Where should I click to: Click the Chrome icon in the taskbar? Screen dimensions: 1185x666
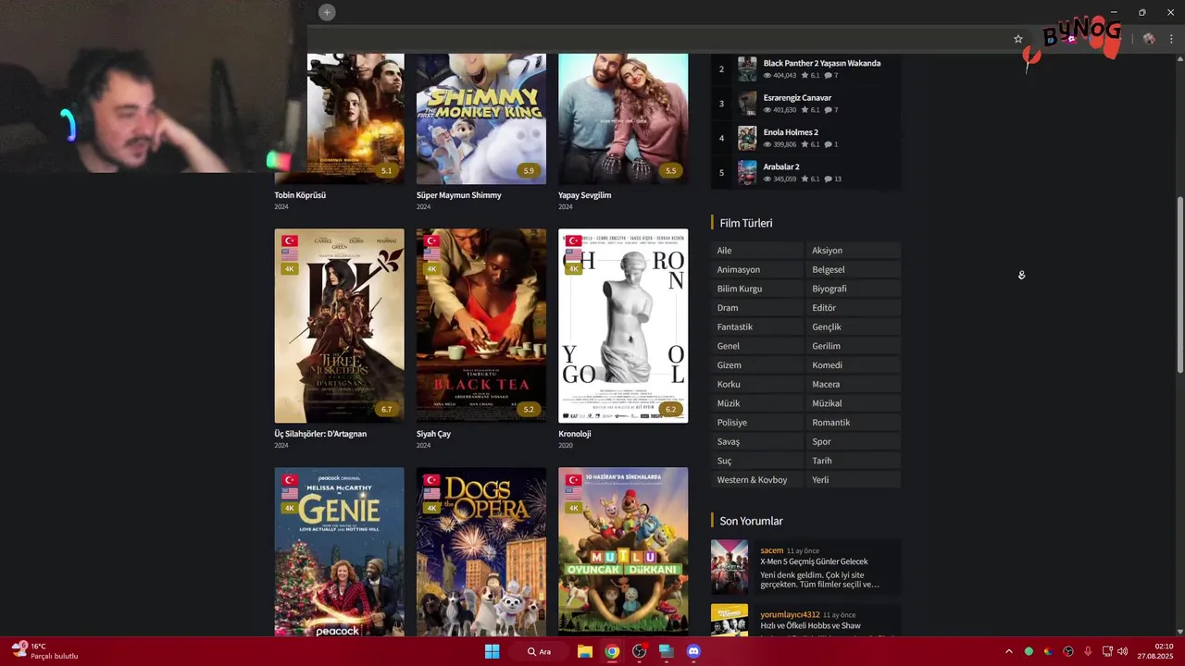coord(612,651)
